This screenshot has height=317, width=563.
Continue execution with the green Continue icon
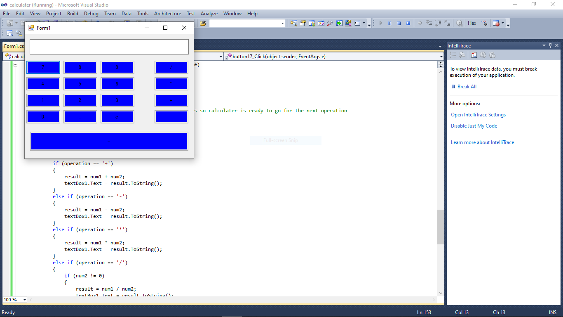(x=381, y=23)
